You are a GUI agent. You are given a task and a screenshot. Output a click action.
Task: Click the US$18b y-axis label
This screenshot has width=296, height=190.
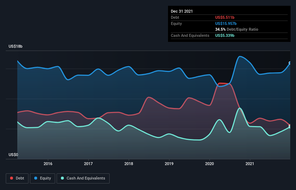16,46
